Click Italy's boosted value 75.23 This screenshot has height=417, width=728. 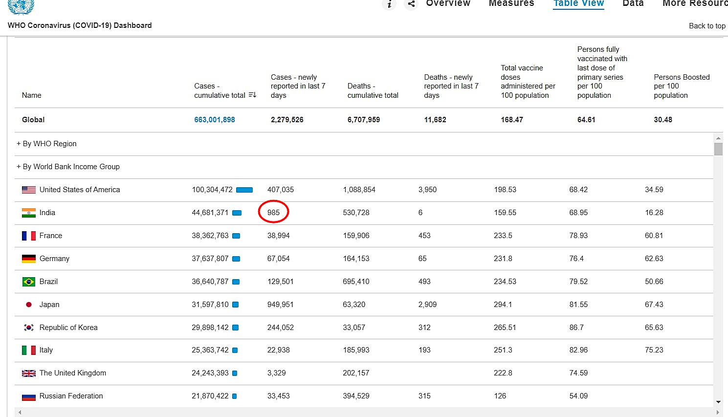coord(654,350)
